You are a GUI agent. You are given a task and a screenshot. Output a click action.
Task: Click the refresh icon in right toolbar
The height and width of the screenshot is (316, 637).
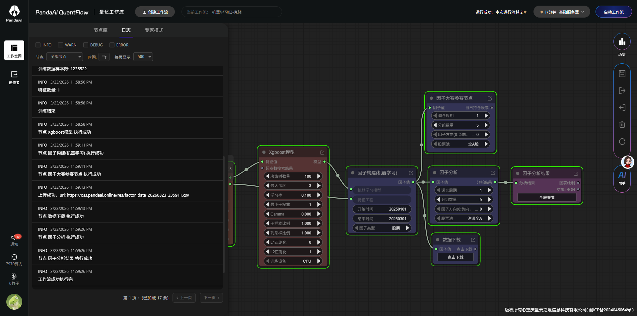tap(622, 142)
